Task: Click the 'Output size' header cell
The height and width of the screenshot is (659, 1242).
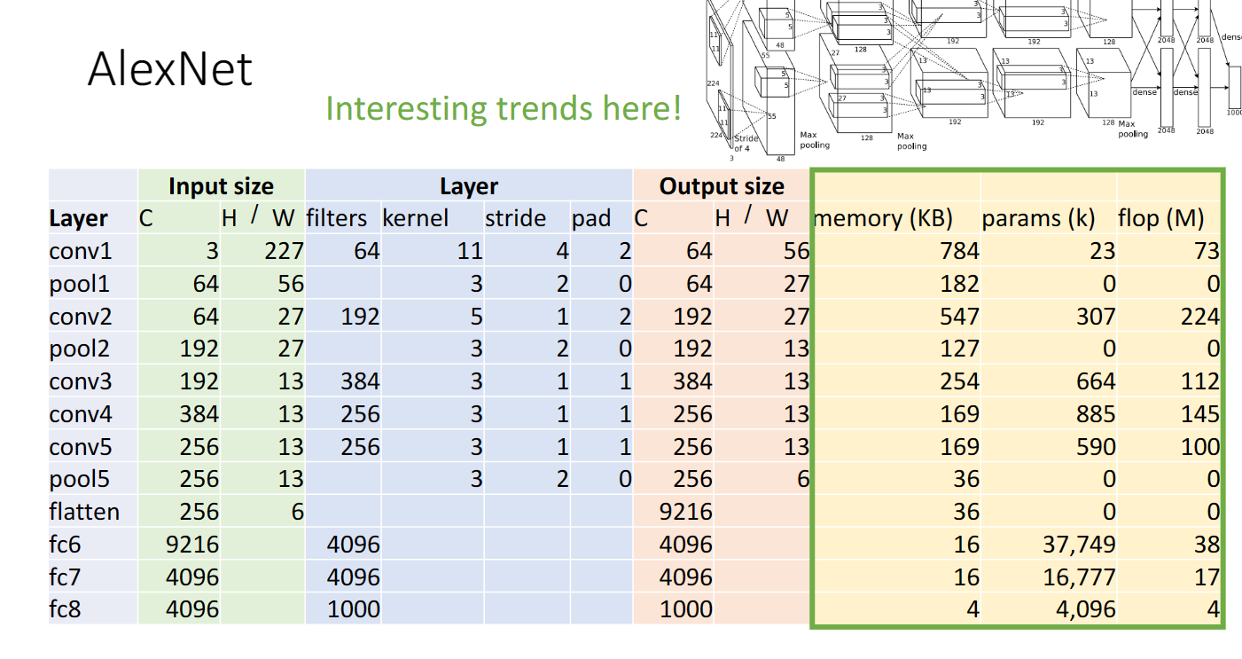Action: coord(722,186)
